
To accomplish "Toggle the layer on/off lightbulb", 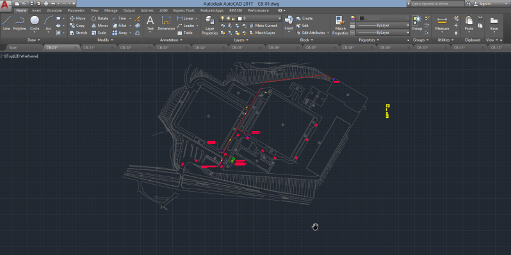I will point(223,19).
